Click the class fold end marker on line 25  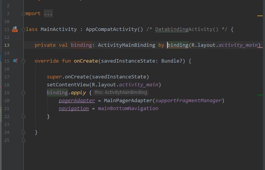(23, 140)
